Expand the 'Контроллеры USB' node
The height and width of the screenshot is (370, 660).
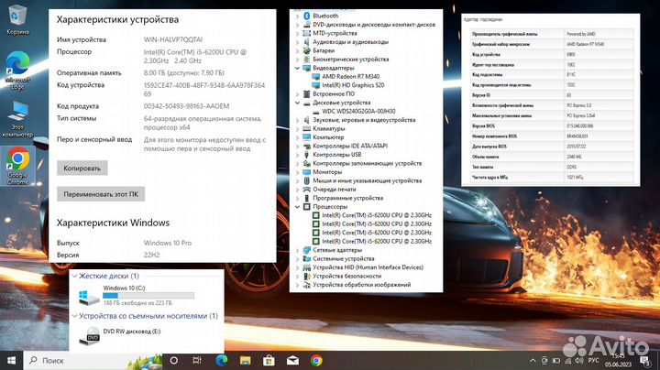pyautogui.click(x=297, y=155)
